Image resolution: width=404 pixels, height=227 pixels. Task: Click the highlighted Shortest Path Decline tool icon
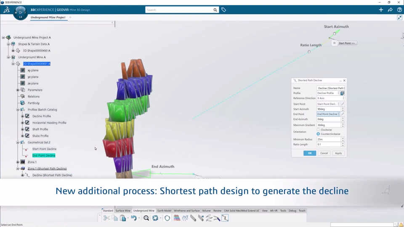click(x=225, y=218)
